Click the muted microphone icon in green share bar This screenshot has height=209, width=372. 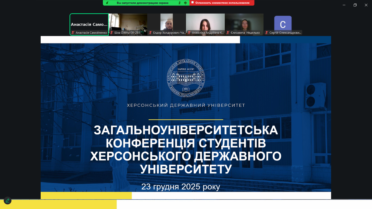[180, 3]
